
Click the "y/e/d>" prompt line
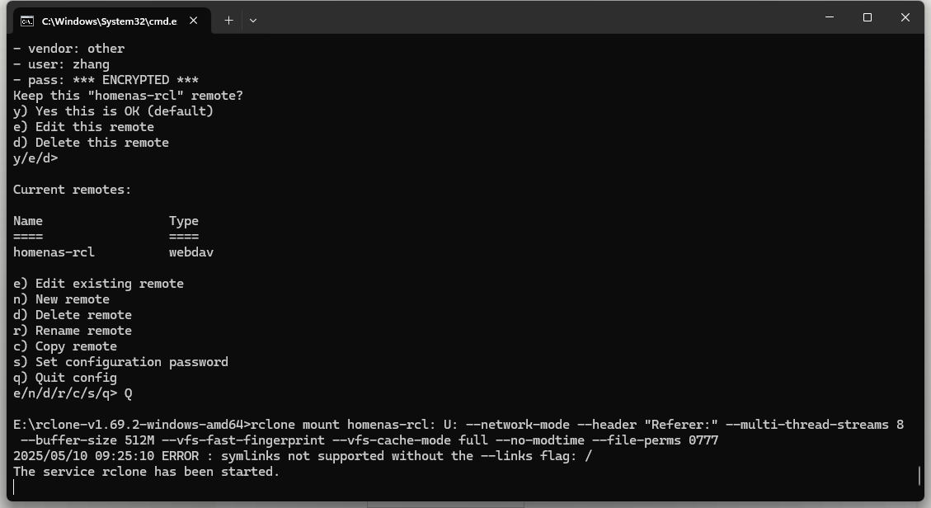coord(35,158)
